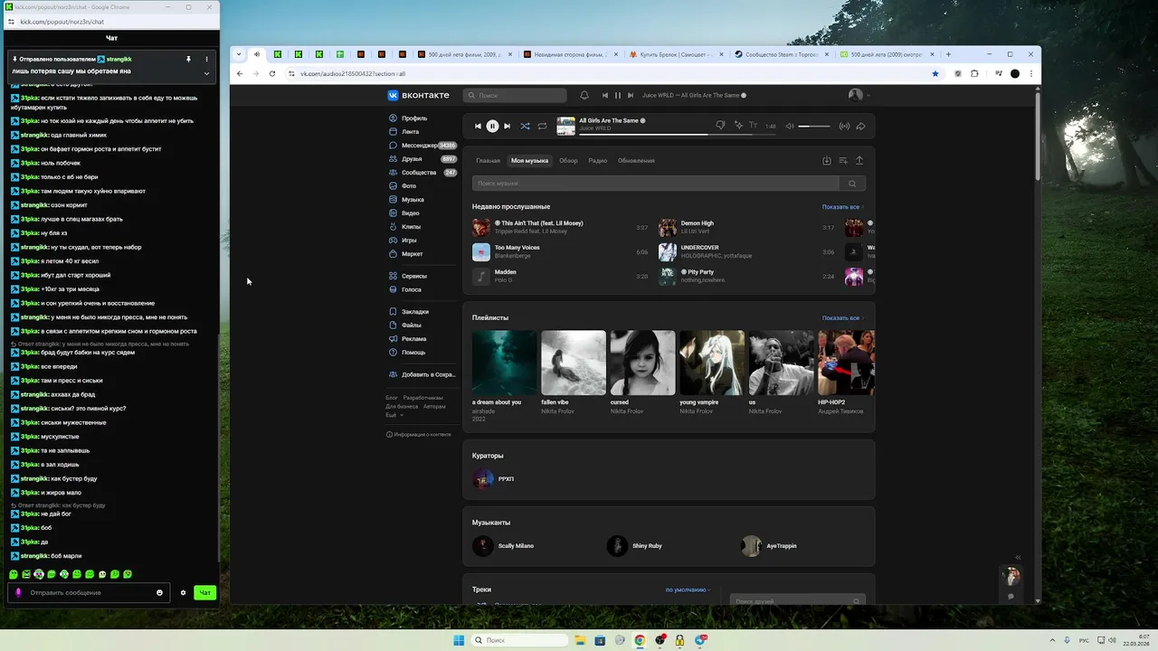Click the music search magnifier button
The height and width of the screenshot is (651, 1158).
point(852,184)
